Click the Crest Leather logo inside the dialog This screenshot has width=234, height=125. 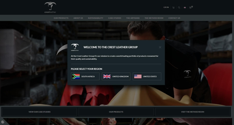[75, 47]
